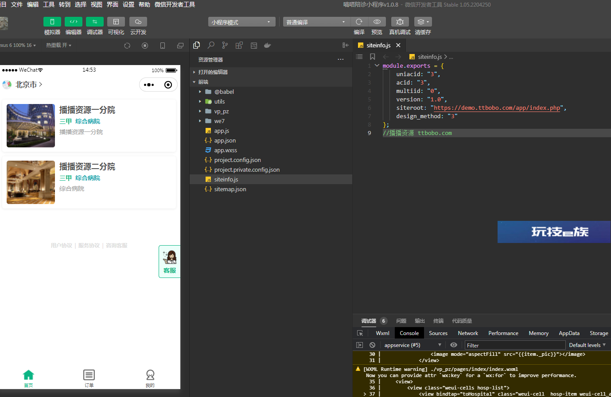Switch to 订单 tab in simulator

[89, 378]
